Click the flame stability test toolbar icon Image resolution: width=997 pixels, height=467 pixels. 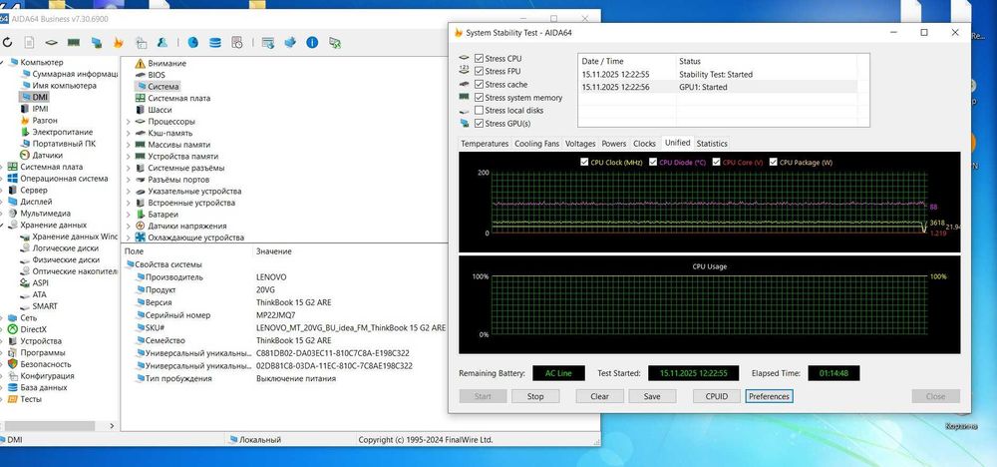point(118,43)
